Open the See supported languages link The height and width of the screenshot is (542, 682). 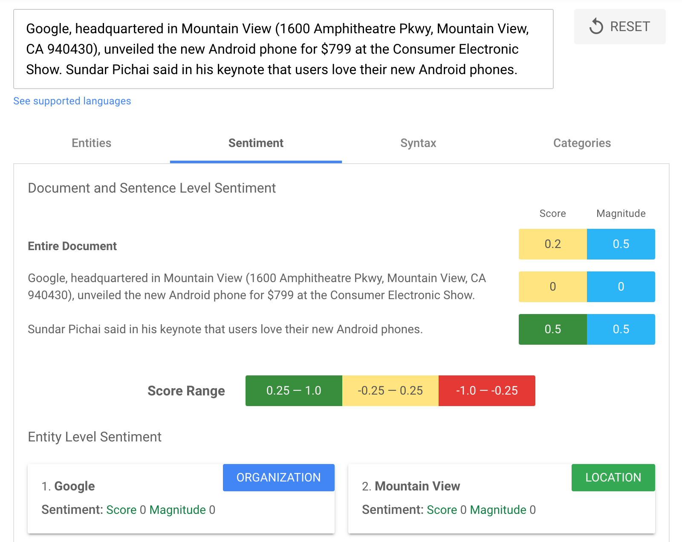pos(72,101)
